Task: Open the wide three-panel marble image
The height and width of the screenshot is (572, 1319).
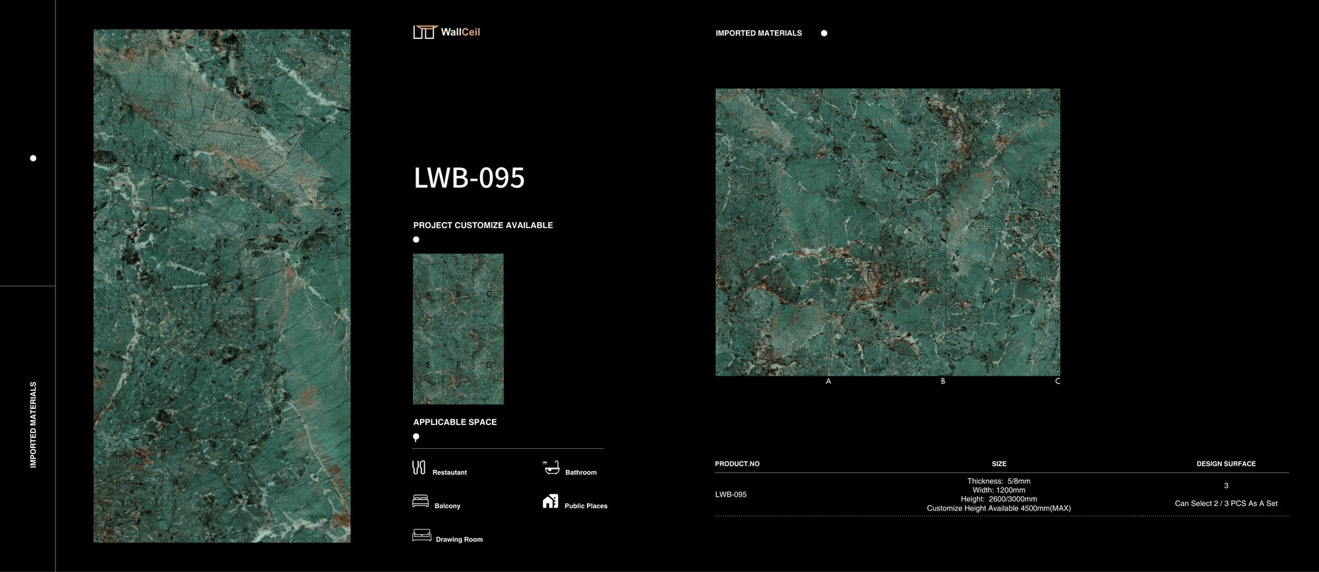Action: click(888, 232)
